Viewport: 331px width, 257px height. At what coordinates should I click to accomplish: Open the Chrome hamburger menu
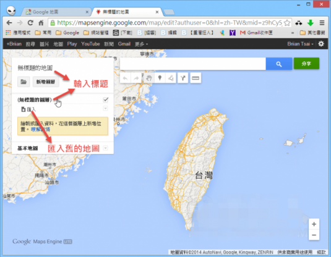tap(322, 23)
